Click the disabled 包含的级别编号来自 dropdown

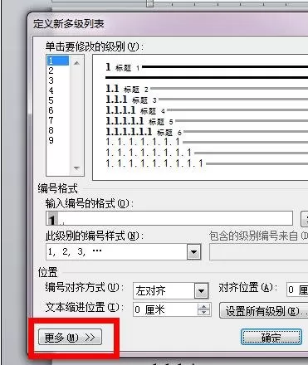tap(259, 252)
